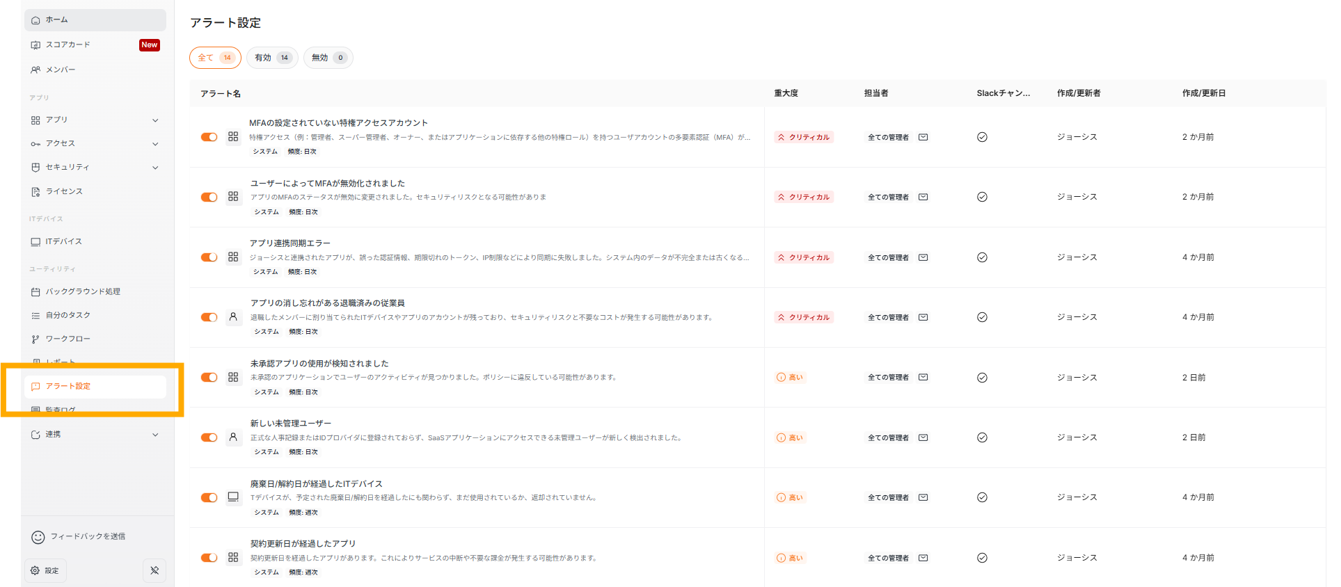This screenshot has height=587, width=1341.
Task: Click the 重大度 column header
Action: pos(786,93)
